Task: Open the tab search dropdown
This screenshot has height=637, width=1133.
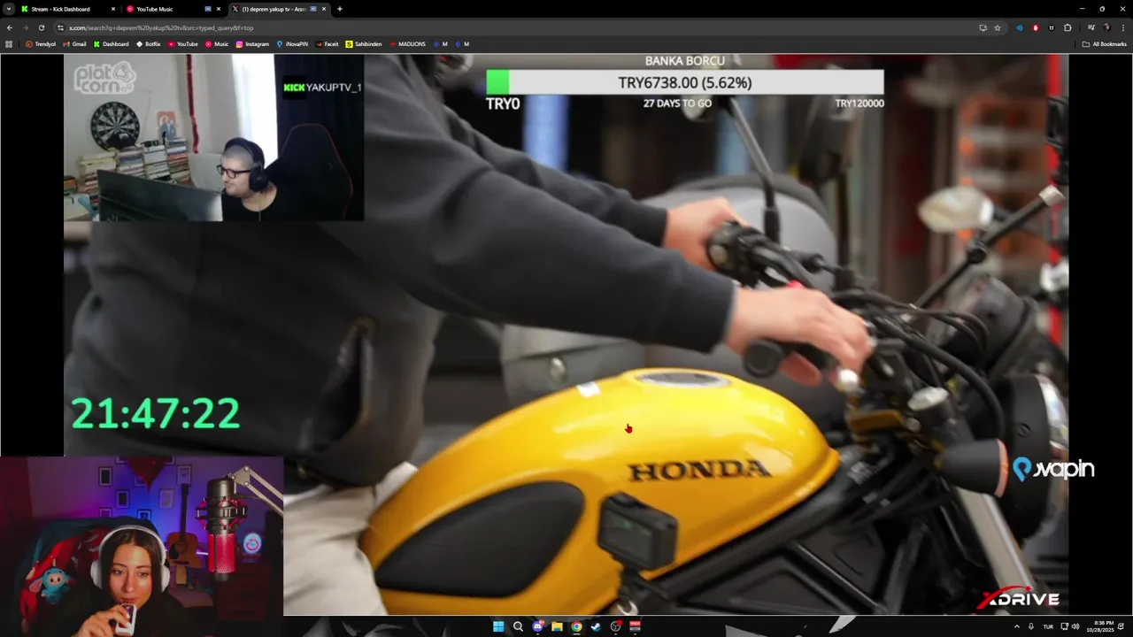Action: (9, 9)
